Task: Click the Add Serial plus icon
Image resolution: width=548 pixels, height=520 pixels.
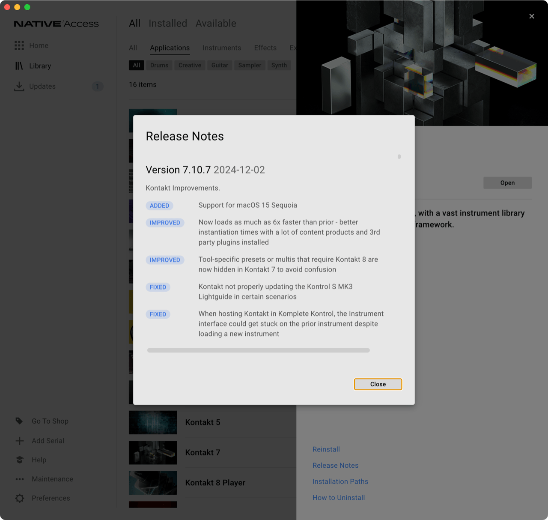Action: 20,441
